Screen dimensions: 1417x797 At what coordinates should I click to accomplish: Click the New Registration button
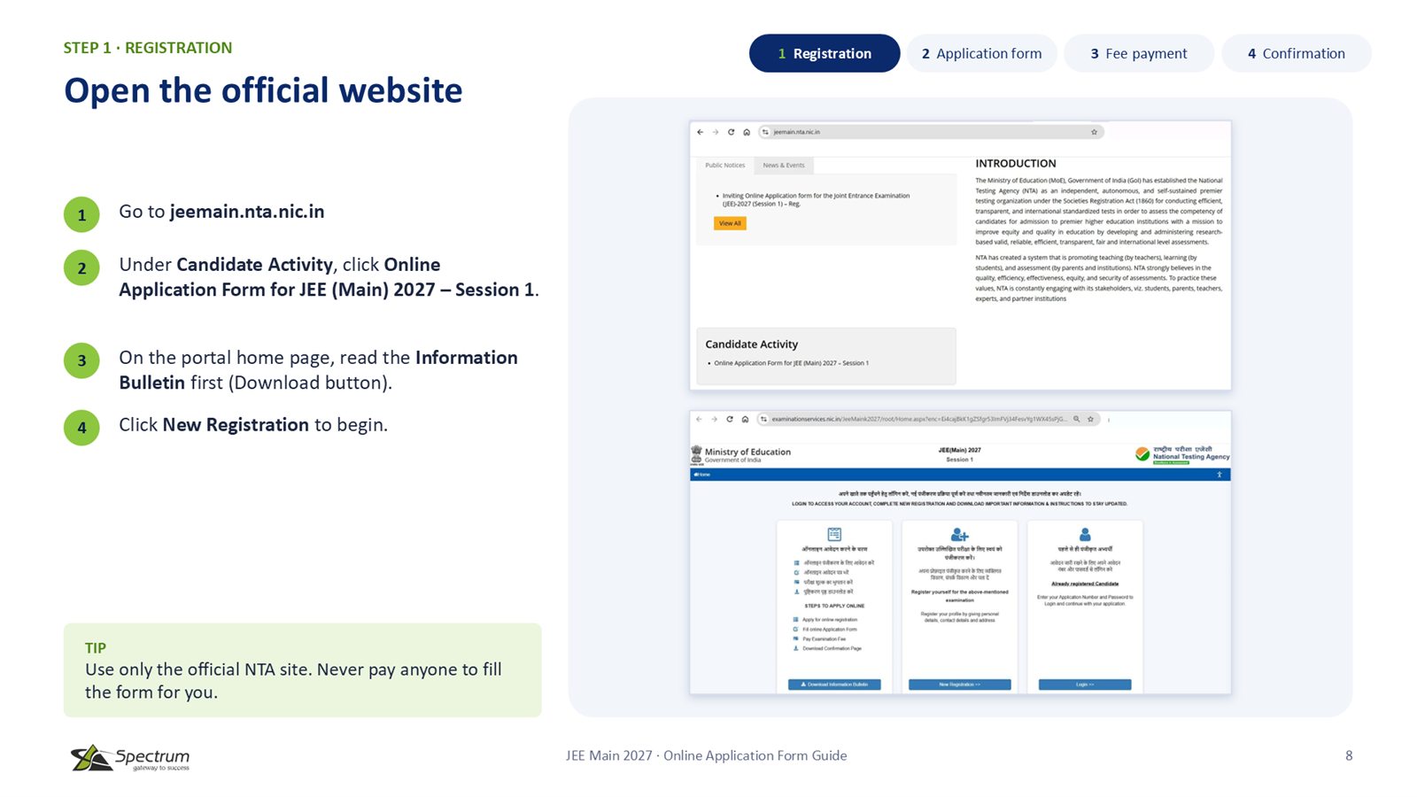[x=959, y=685]
